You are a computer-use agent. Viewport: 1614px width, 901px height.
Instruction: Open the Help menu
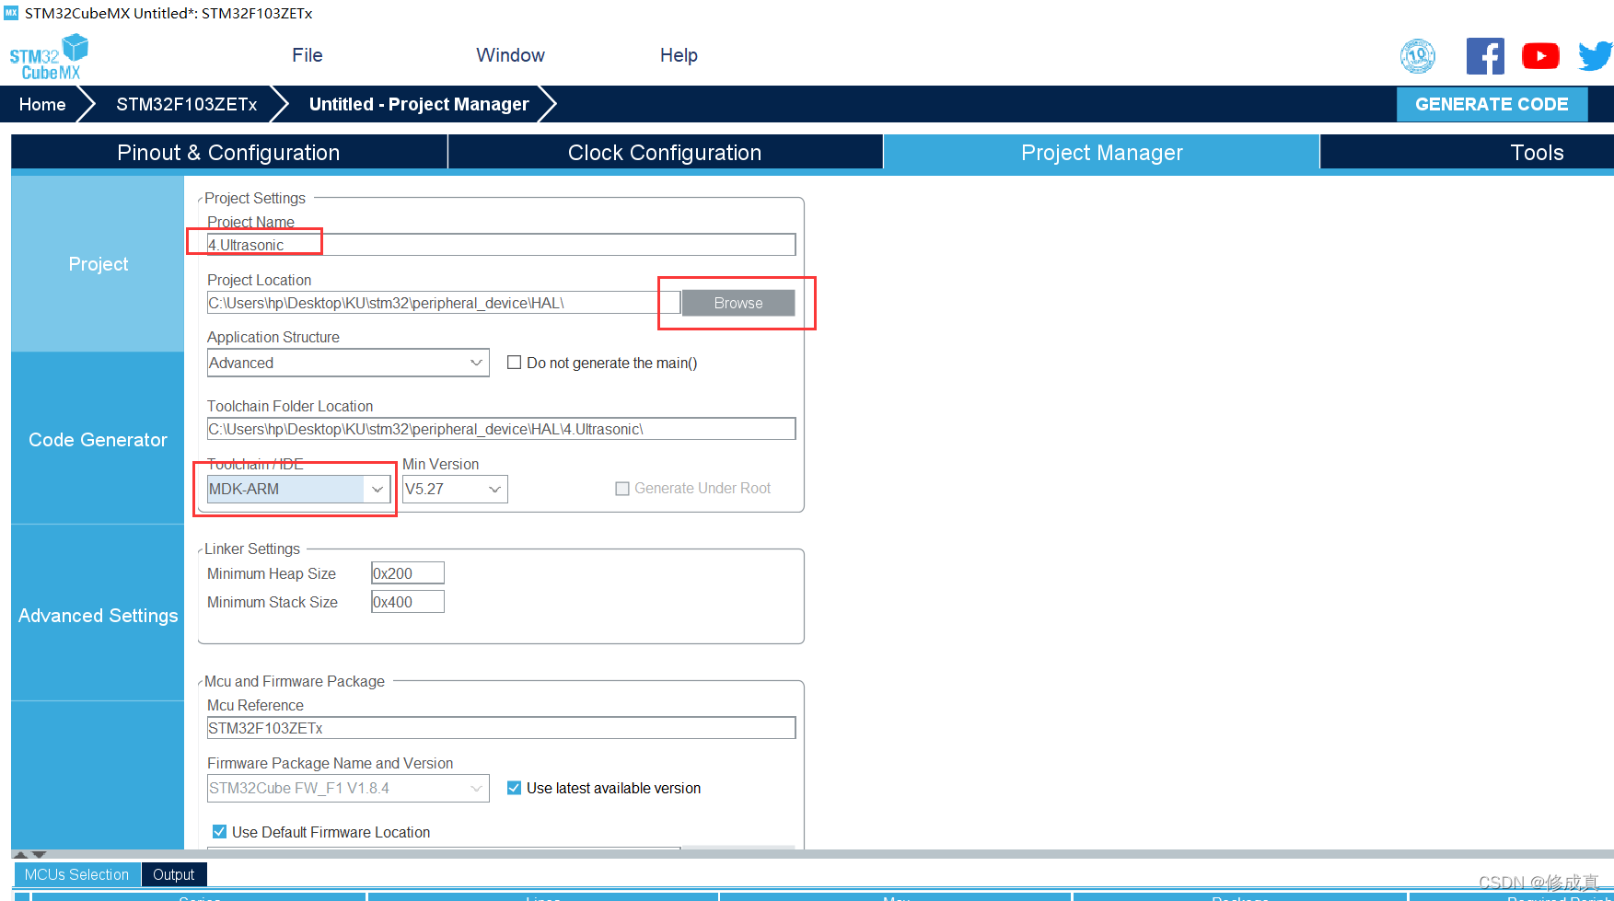(x=679, y=55)
